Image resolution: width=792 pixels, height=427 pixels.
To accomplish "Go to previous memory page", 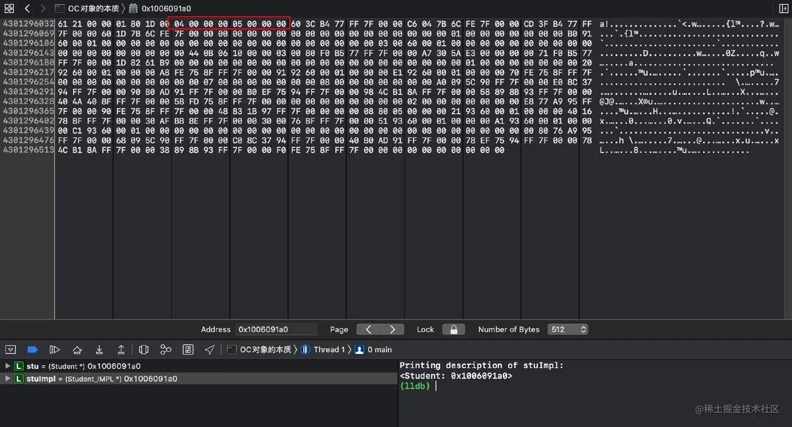I will (368, 329).
